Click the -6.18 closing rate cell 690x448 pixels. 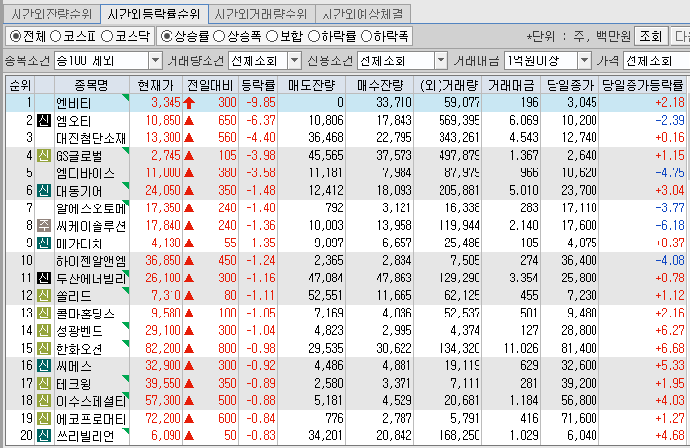click(x=670, y=225)
